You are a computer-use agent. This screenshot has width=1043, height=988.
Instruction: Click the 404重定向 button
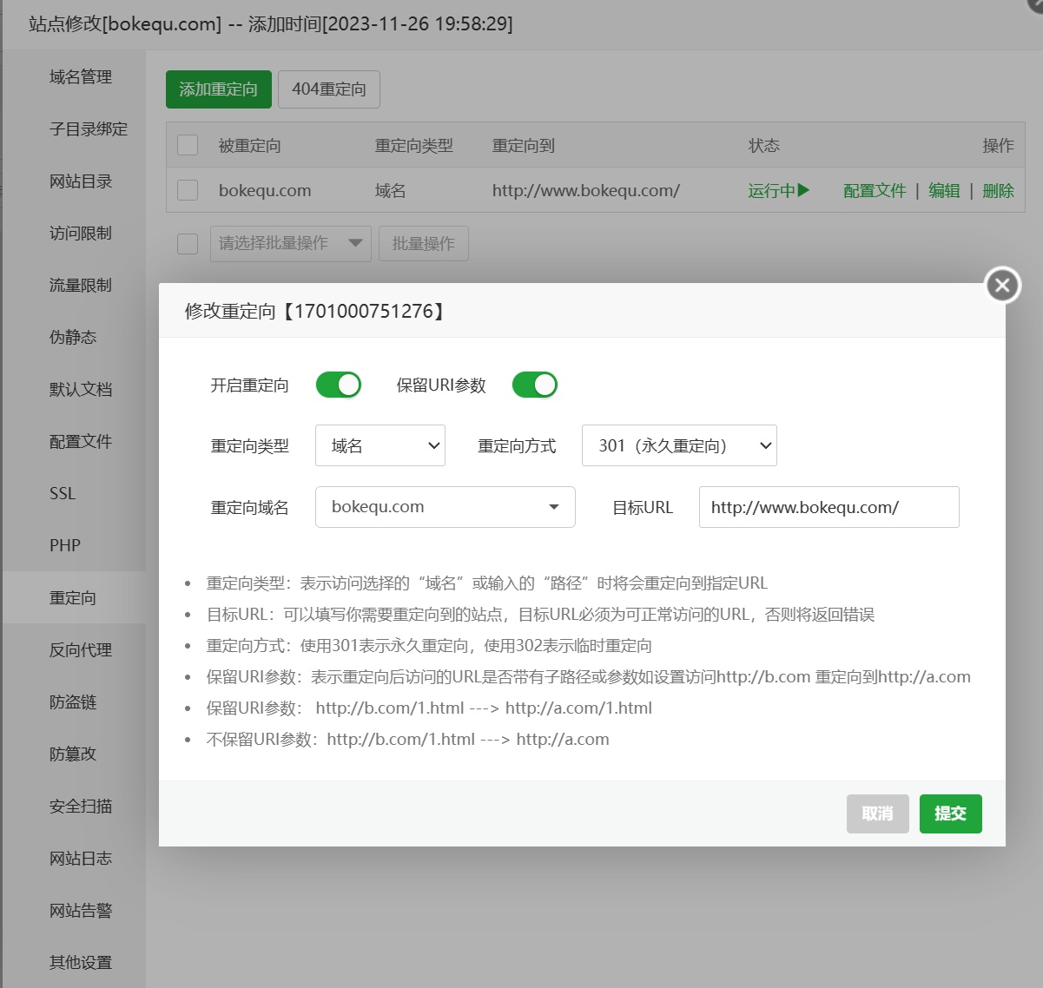click(x=329, y=89)
